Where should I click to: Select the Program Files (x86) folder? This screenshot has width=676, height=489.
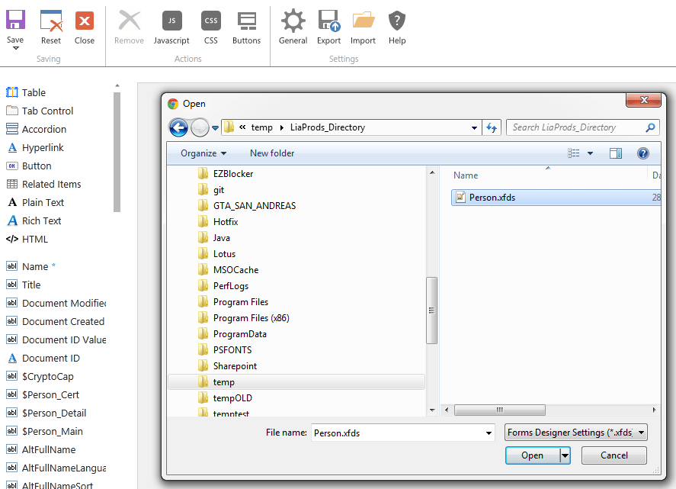244,318
